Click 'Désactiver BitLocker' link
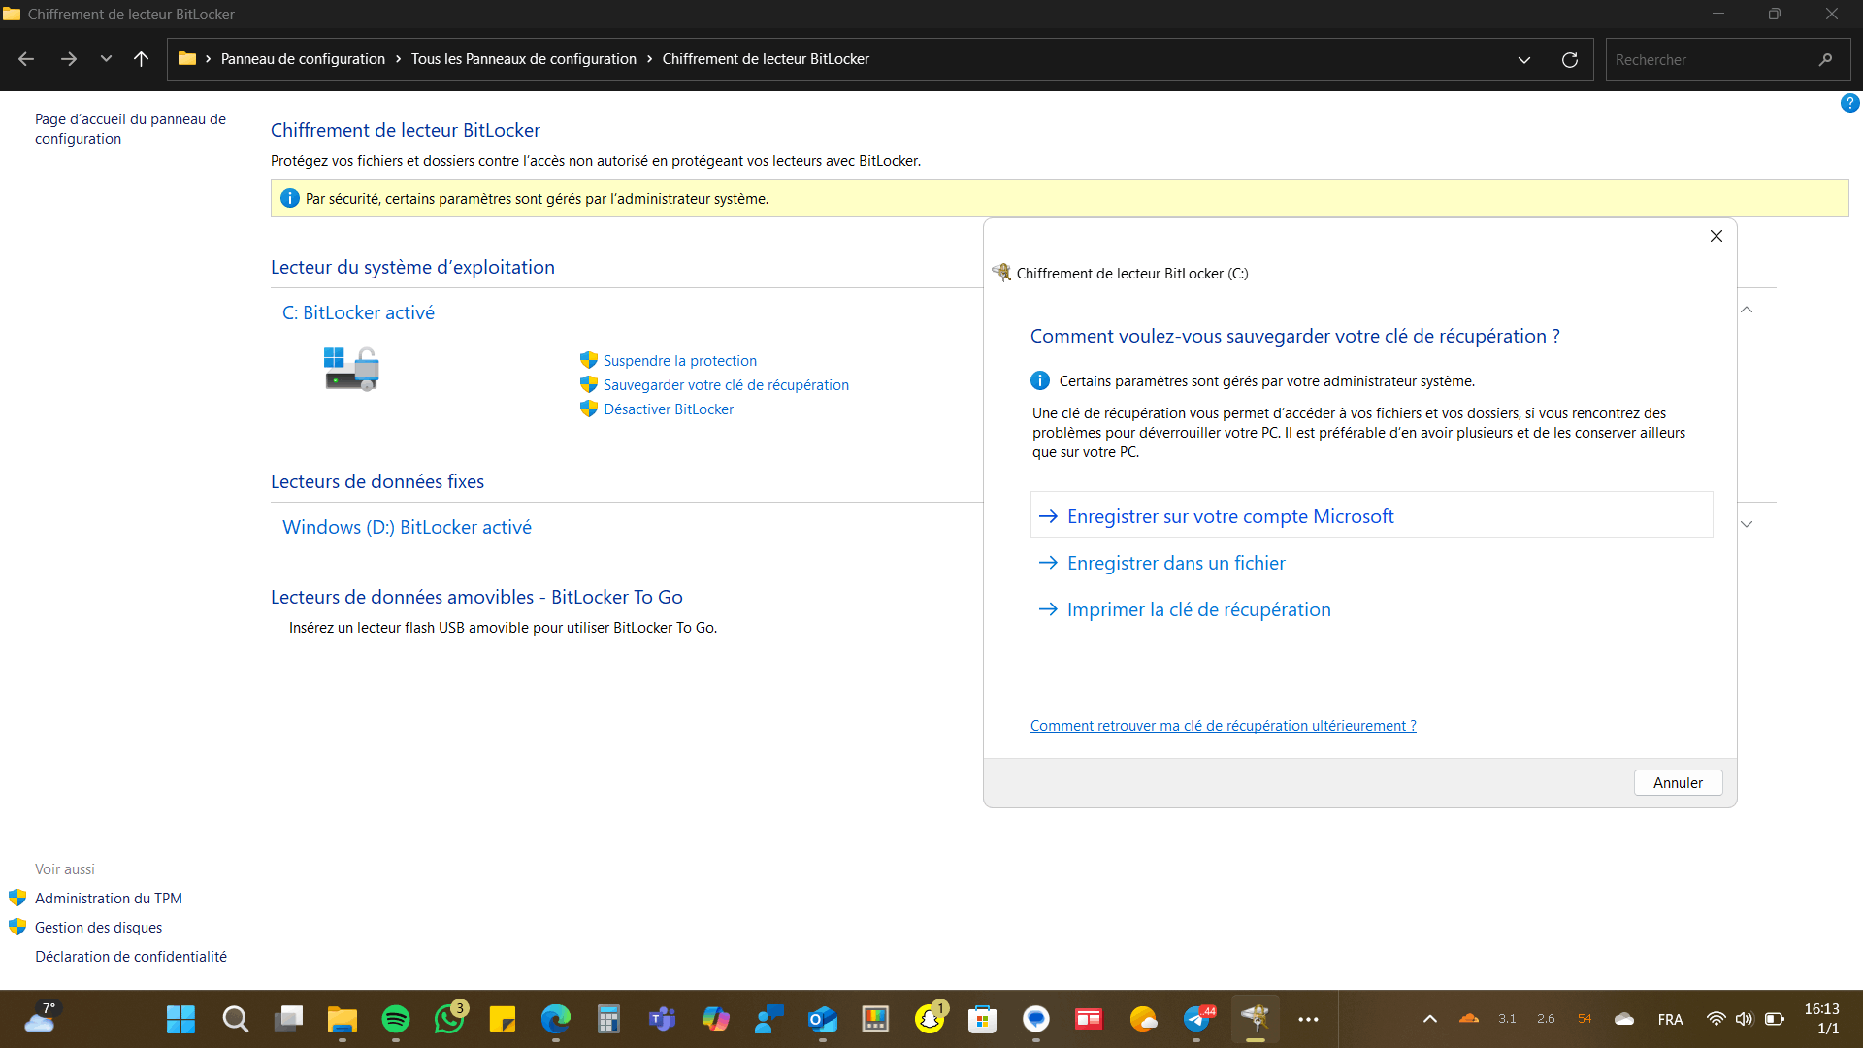This screenshot has height=1048, width=1863. coord(669,409)
